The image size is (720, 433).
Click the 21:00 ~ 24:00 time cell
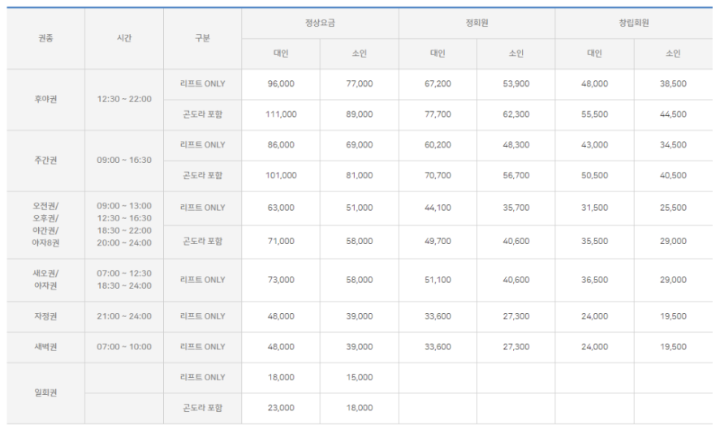(x=124, y=316)
